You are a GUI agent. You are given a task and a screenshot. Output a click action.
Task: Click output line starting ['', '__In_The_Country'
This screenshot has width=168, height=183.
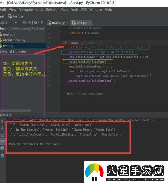(x=66, y=134)
